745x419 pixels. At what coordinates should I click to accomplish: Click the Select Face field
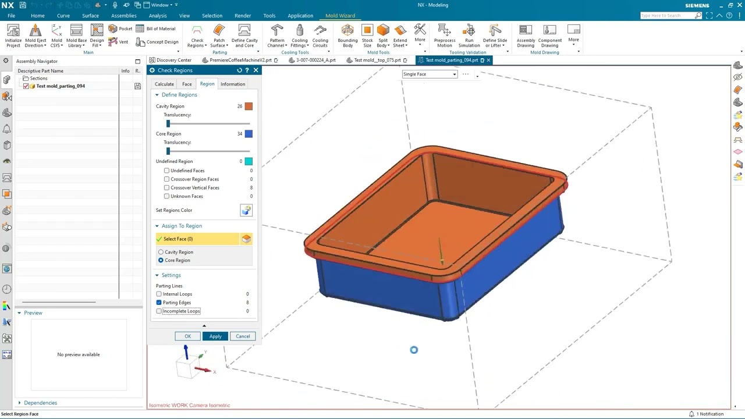click(198, 239)
